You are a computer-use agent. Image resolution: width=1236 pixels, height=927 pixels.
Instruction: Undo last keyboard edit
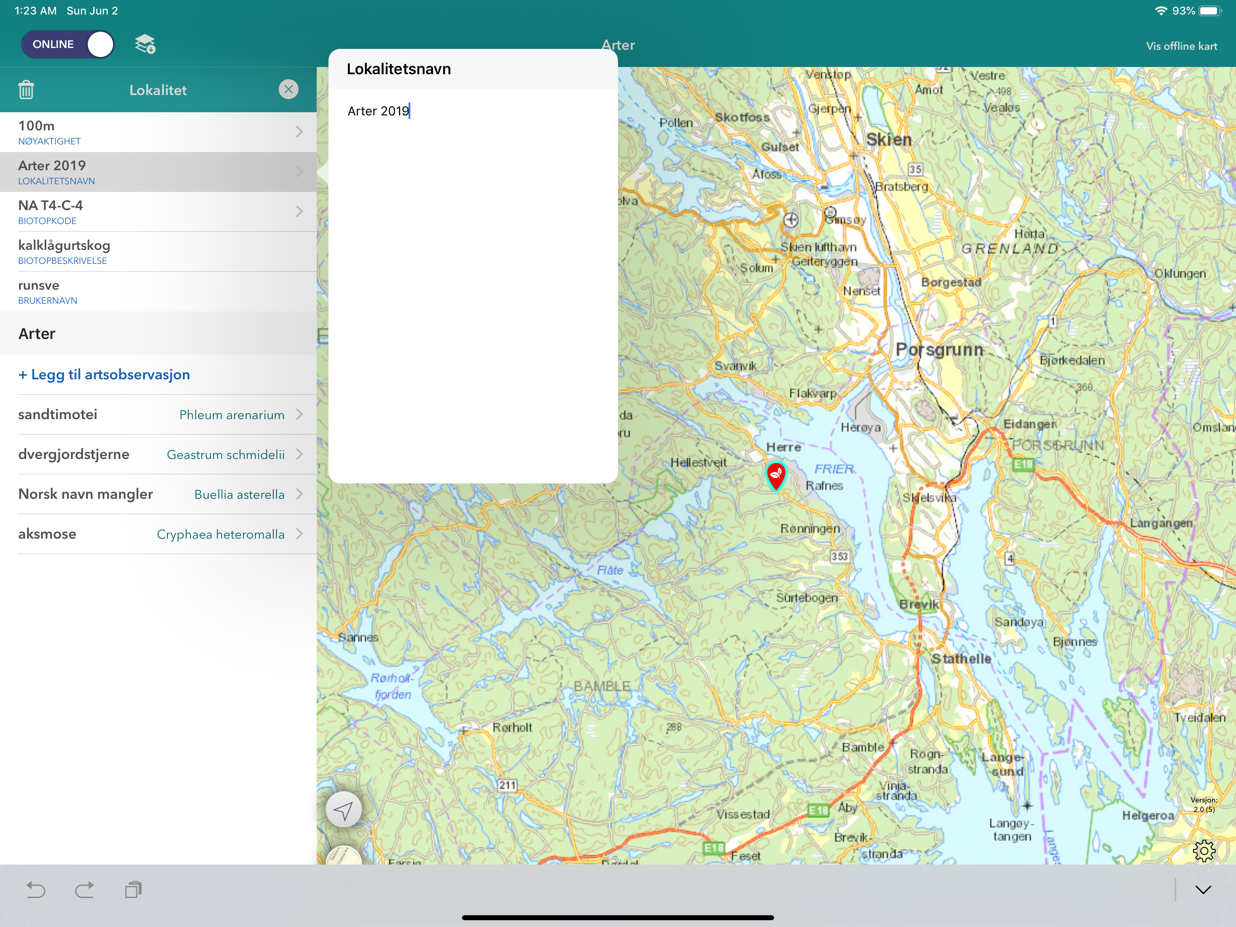[36, 889]
